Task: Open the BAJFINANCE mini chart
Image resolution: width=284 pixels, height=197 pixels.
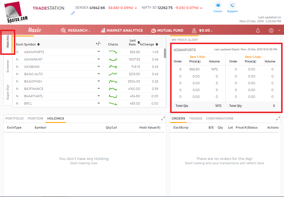Action: [x=113, y=89]
